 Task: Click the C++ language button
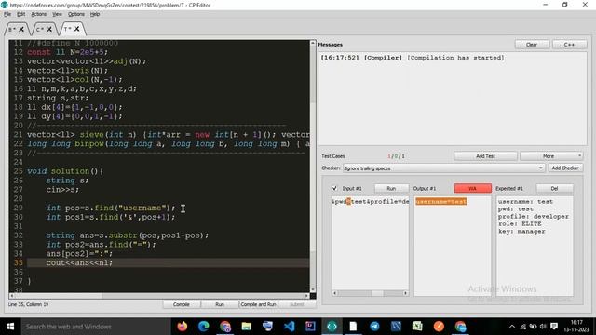point(569,45)
